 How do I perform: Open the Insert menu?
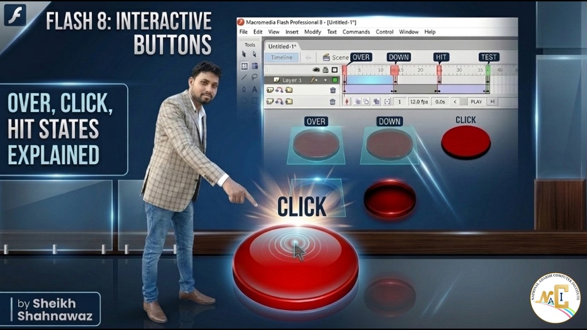[x=292, y=32]
